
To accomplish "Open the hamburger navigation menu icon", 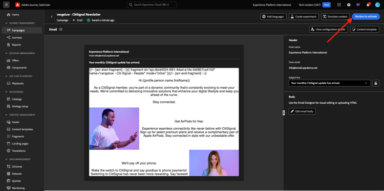I will pos(6,5).
